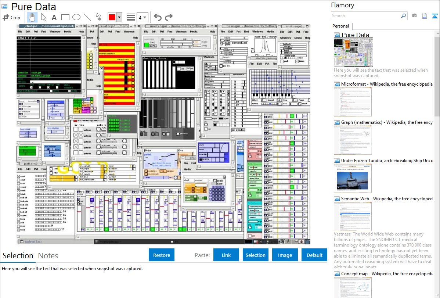Paste as Selection

(x=255, y=255)
